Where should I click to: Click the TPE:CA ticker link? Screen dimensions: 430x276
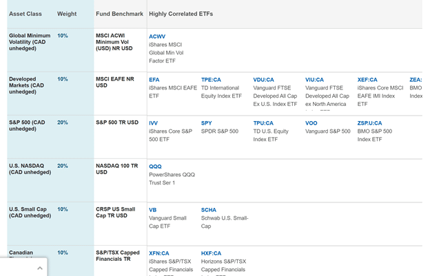coord(211,80)
